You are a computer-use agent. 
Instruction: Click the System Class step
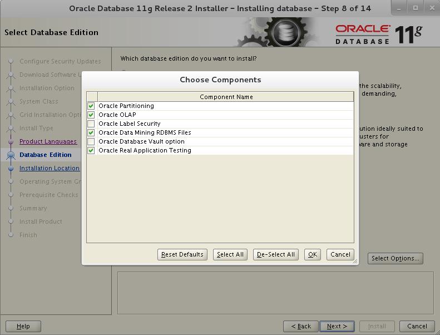[39, 101]
